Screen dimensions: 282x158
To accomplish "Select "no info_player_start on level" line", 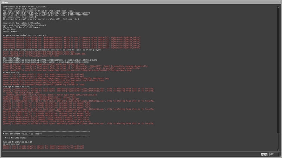I will pos(31,56).
